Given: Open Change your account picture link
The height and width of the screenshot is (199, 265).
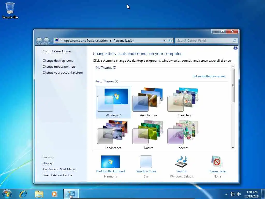Looking at the screenshot, I should pos(63,73).
